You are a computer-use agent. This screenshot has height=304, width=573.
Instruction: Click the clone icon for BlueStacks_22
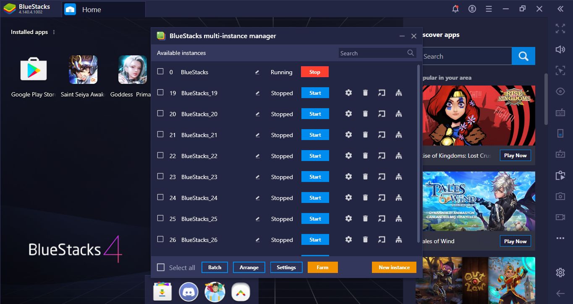point(399,156)
